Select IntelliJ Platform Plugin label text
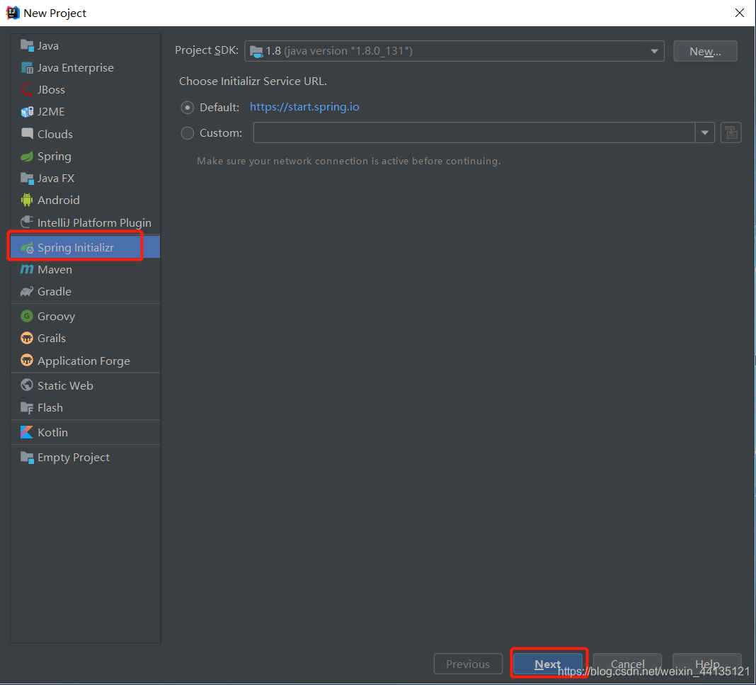756x685 pixels. (x=95, y=222)
